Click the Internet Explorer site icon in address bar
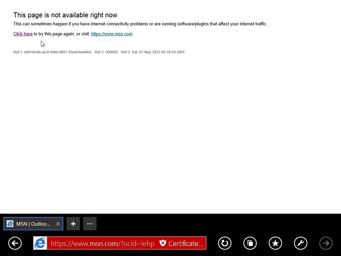The width and height of the screenshot is (341, 256). point(40,243)
